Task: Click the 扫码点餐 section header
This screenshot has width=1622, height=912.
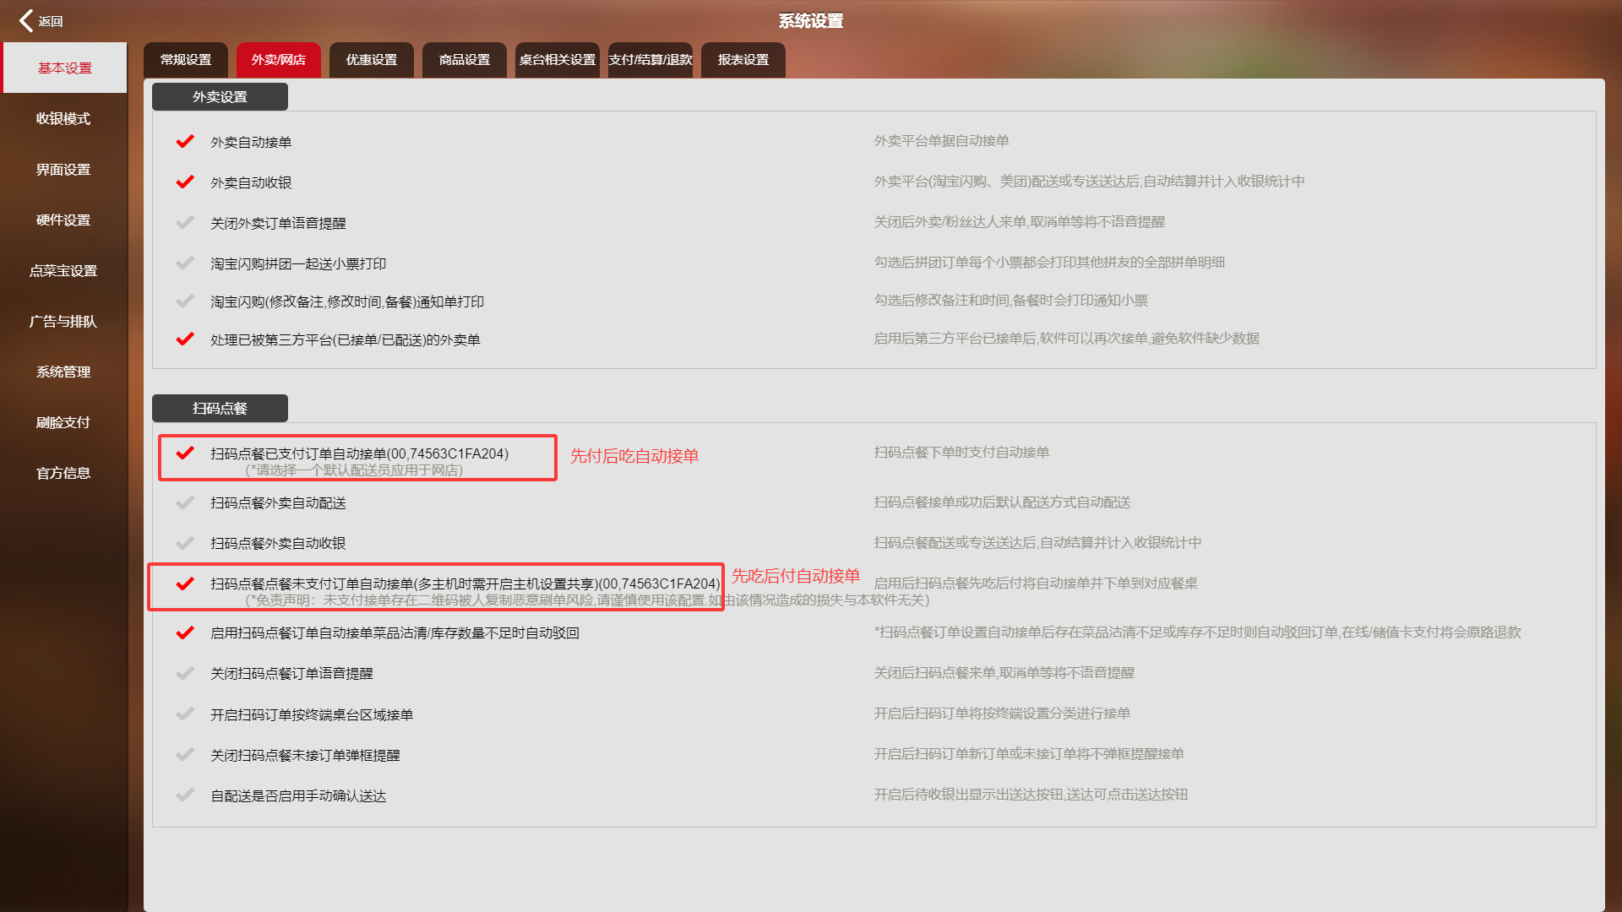Action: [x=220, y=408]
